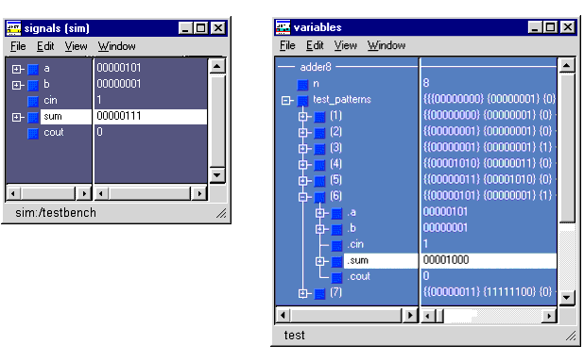Select the .a value 00000101
The height and width of the screenshot is (361, 584).
point(445,212)
